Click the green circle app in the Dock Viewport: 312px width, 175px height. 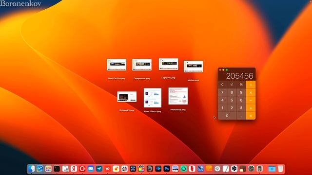point(183,169)
